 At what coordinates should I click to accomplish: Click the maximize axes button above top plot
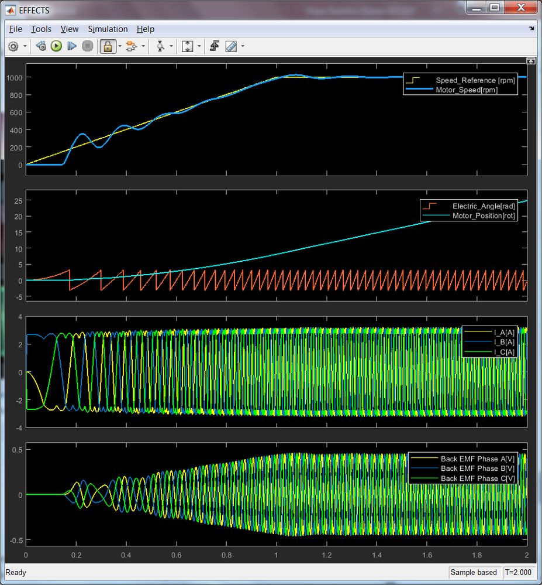click(x=530, y=61)
